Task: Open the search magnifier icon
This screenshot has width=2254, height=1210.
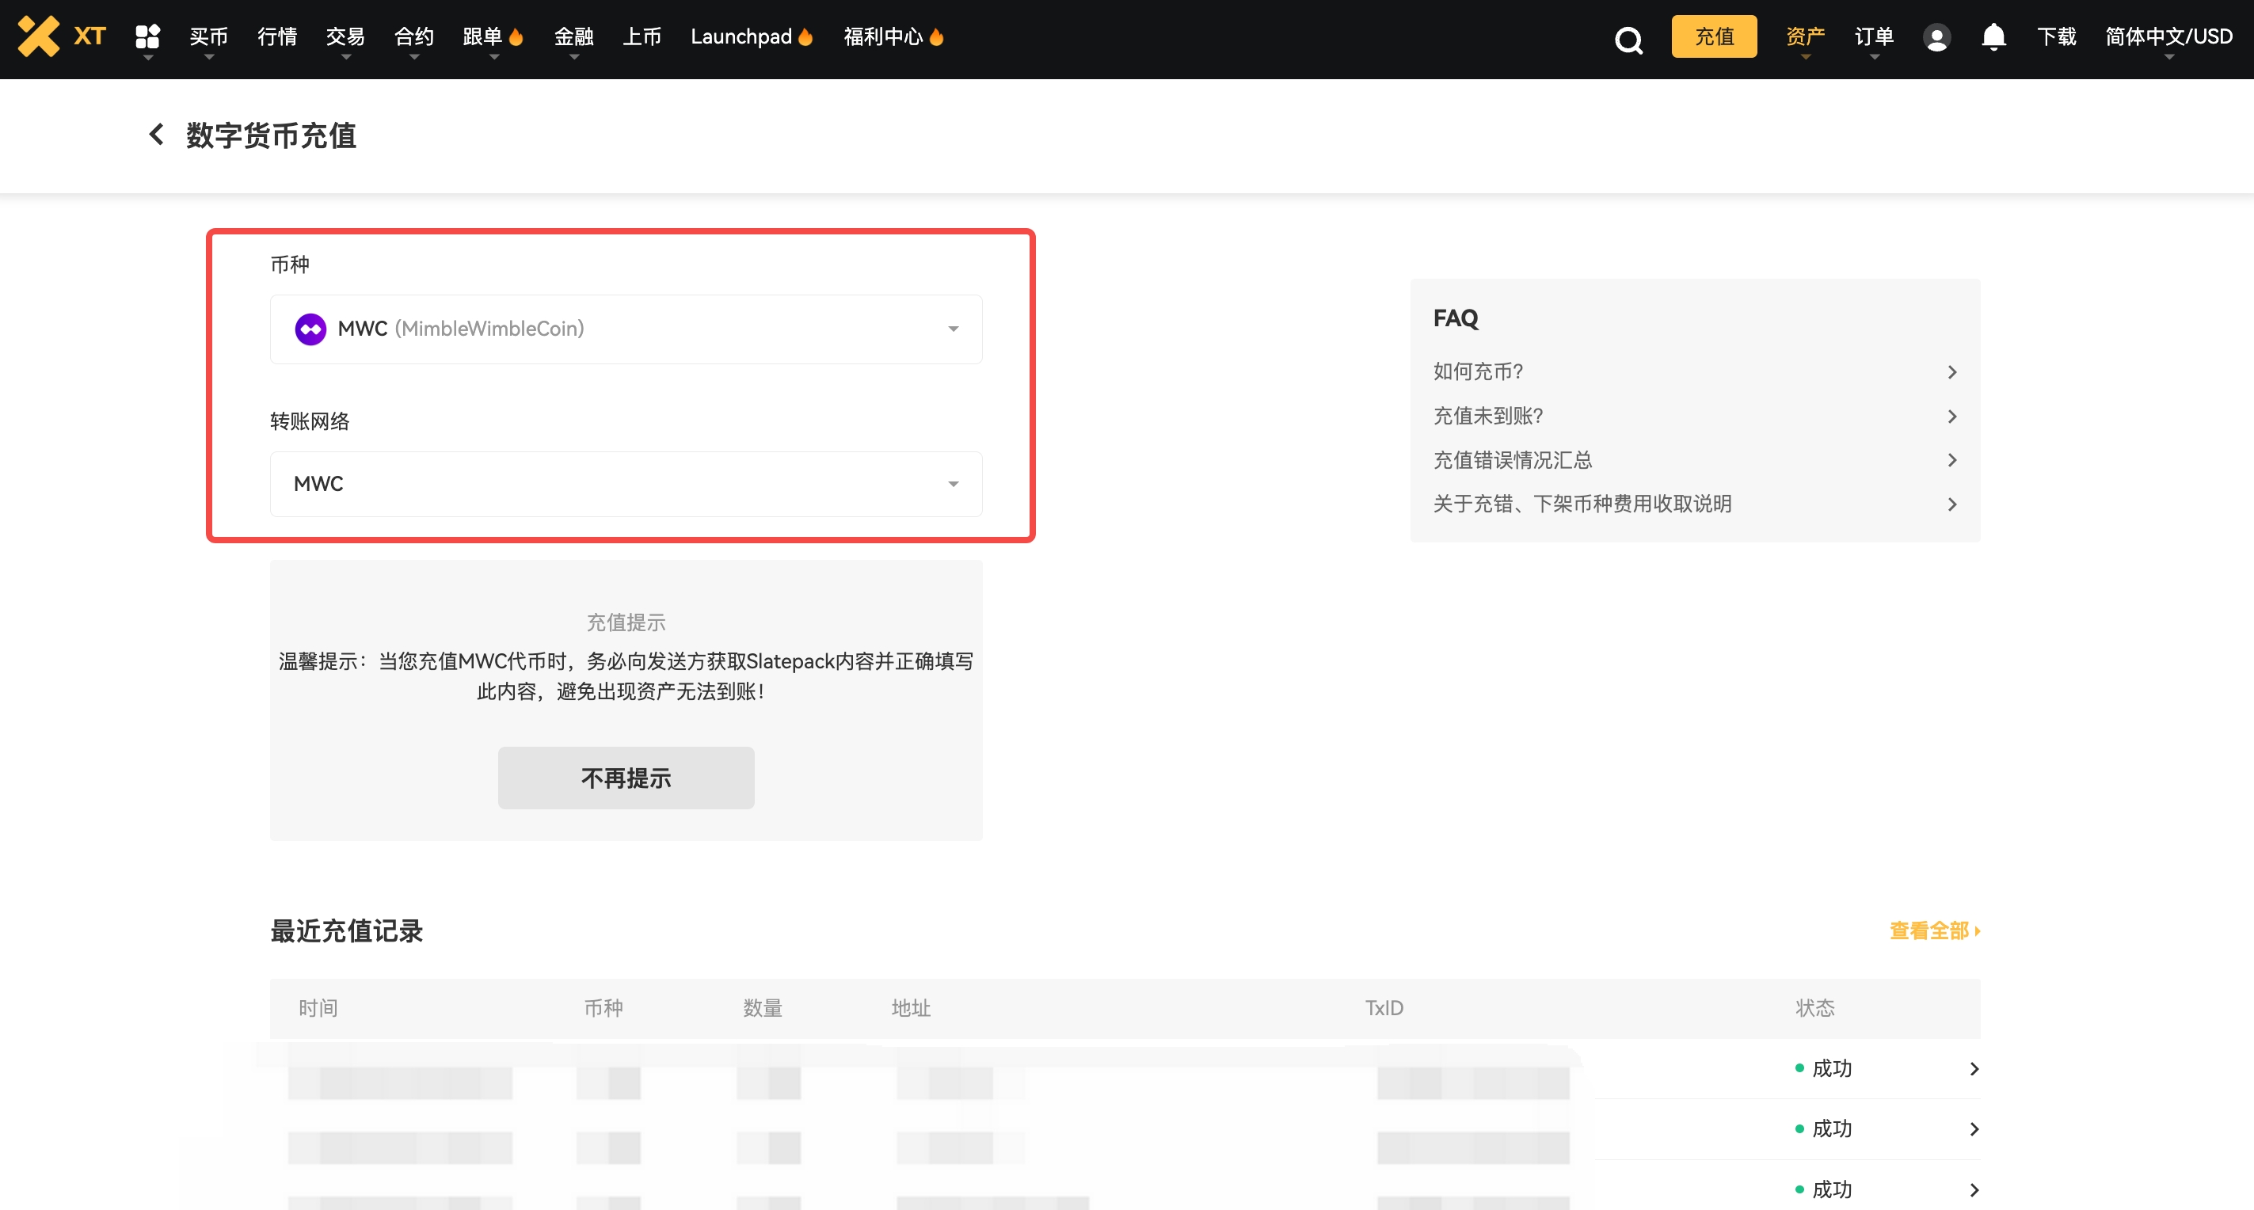Action: tap(1628, 40)
